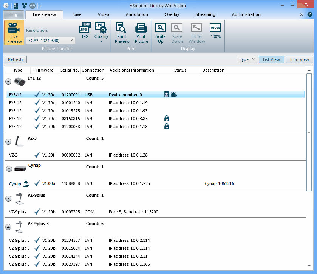Collapse the ribbon with the caret icon

301,14
